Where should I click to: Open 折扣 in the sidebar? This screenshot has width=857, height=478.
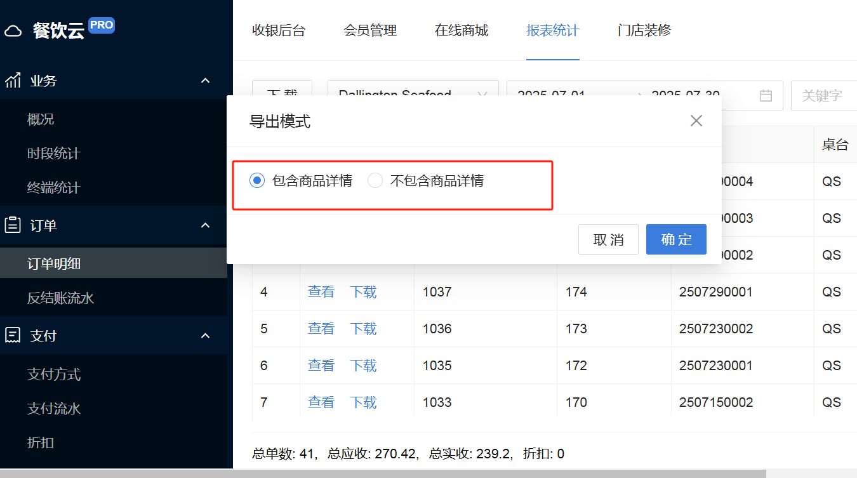(x=41, y=442)
